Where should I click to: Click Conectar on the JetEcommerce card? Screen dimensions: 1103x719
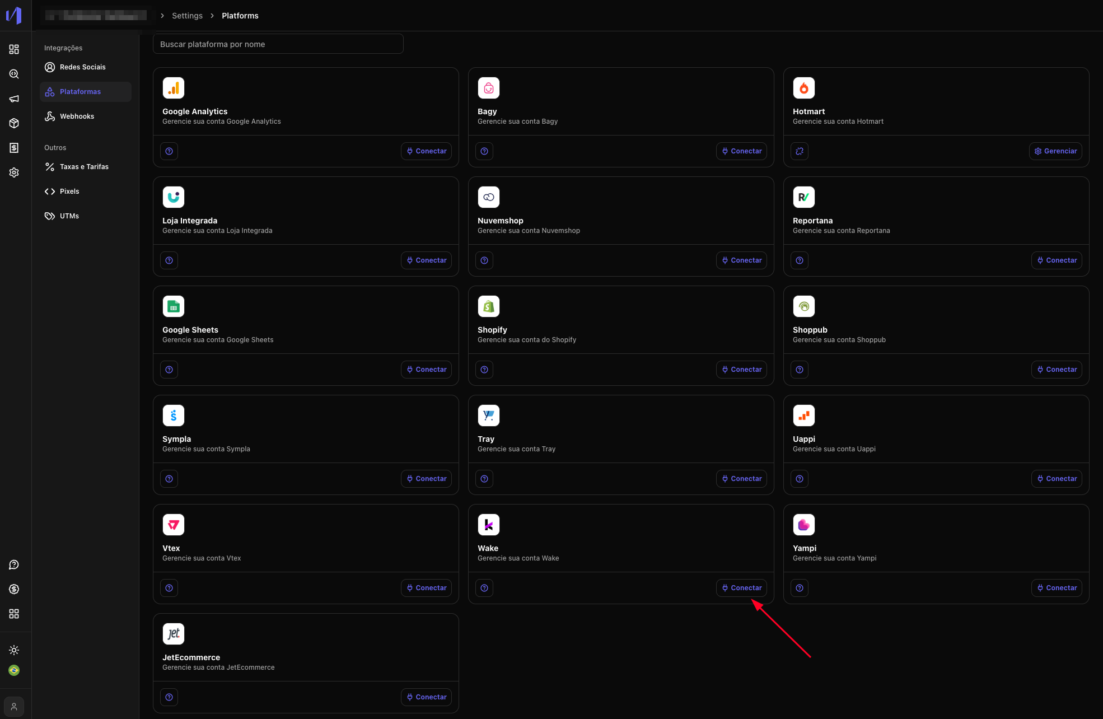tap(426, 697)
